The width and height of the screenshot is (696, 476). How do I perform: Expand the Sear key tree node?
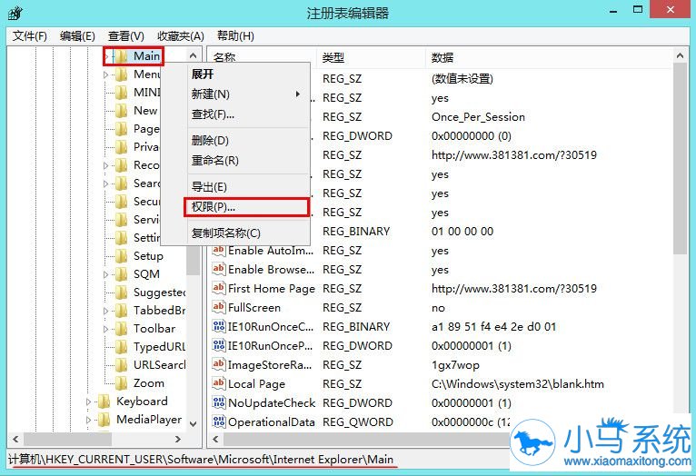click(106, 184)
